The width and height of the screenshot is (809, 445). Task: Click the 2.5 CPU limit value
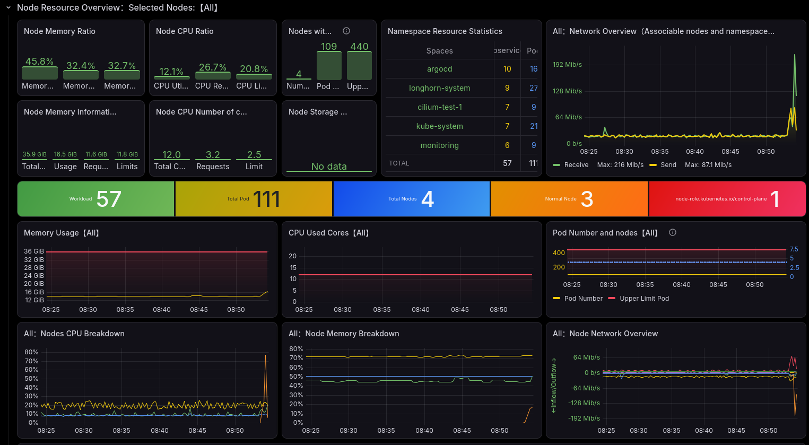click(x=254, y=155)
